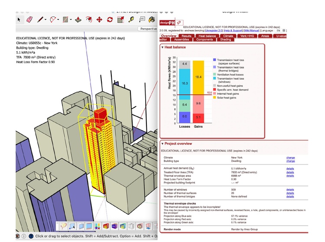The image size is (325, 242).
Task: Open details for Number of windows
Action: point(290,190)
